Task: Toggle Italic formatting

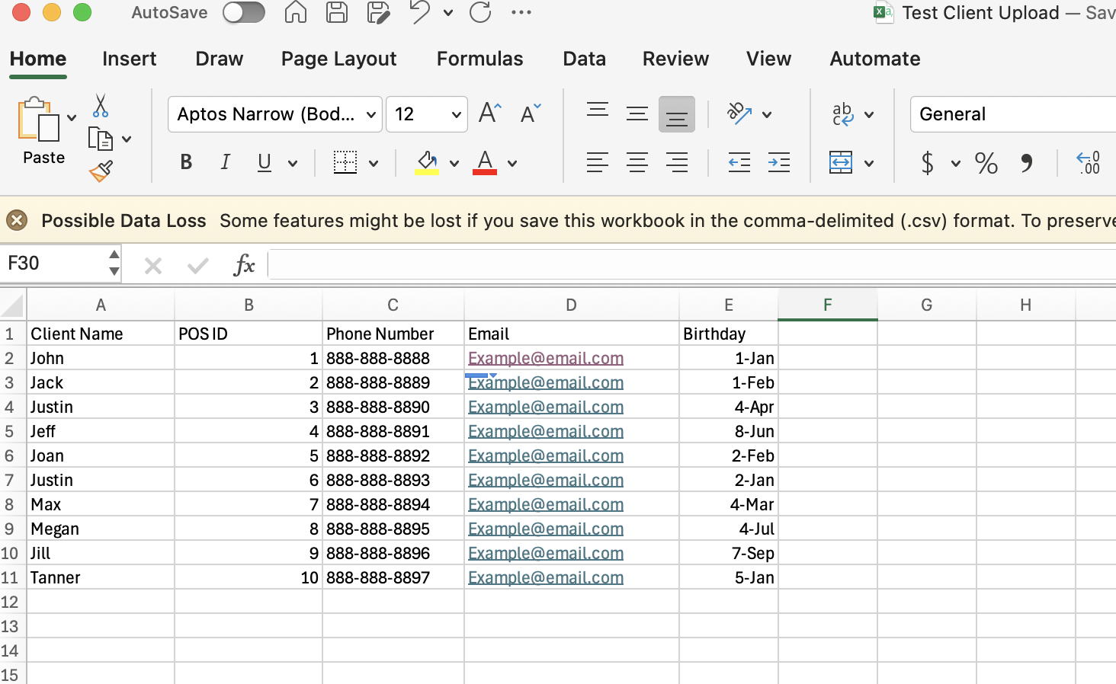Action: (225, 162)
